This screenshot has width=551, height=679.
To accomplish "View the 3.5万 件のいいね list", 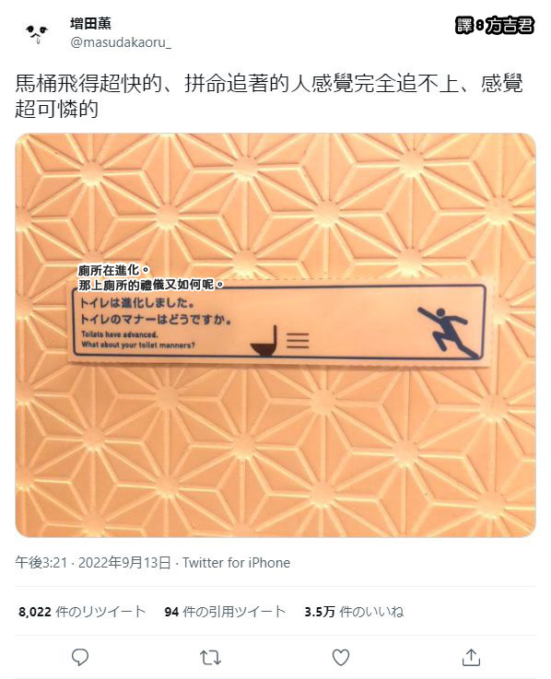I will click(x=354, y=612).
